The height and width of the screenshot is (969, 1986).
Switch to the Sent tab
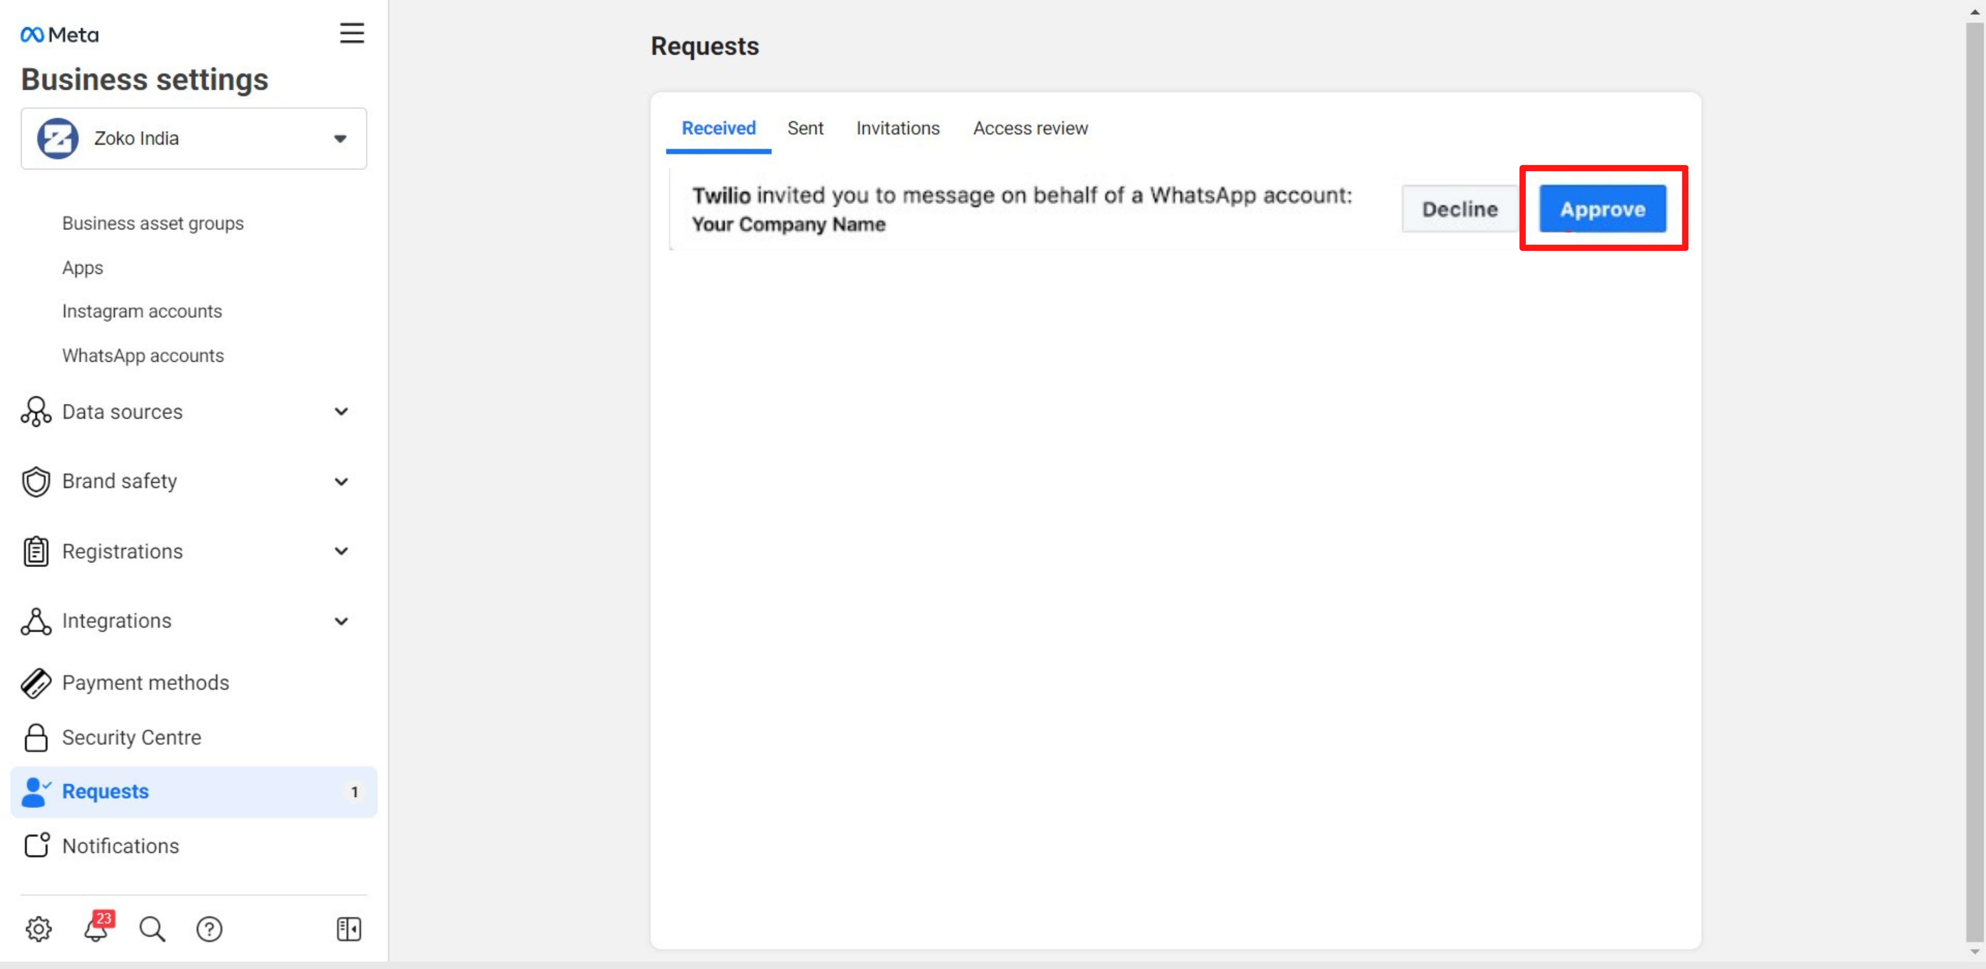coord(805,128)
